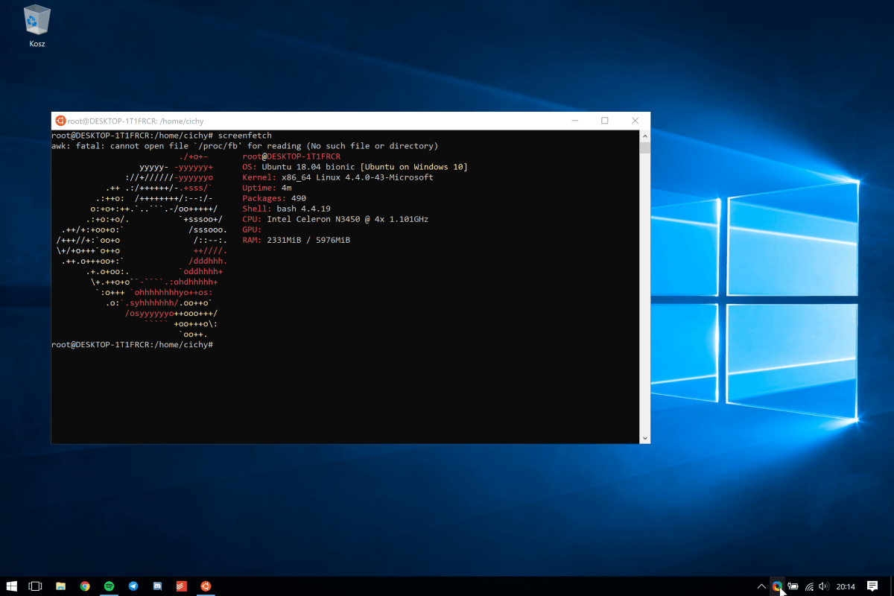894x596 pixels.
Task: Click the 'RAM: 2331MiB / 5976MiB' line
Action: click(x=297, y=241)
